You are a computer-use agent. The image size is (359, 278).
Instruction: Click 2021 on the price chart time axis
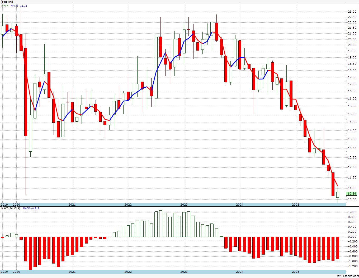point(72,205)
